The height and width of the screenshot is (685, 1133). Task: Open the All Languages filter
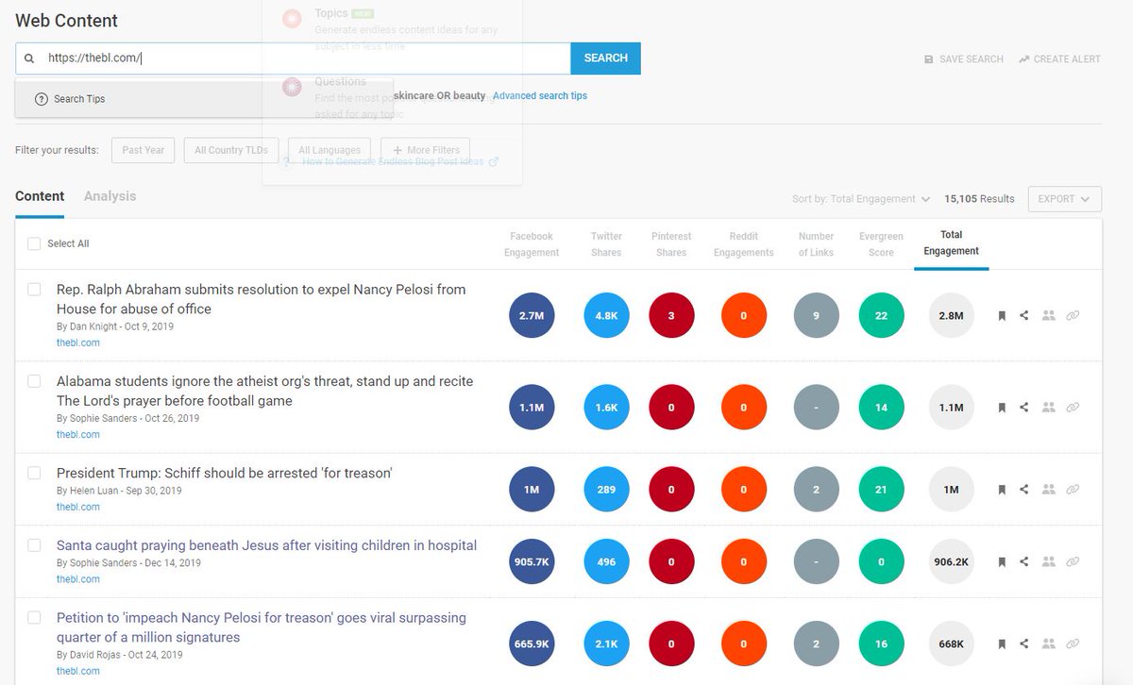330,150
